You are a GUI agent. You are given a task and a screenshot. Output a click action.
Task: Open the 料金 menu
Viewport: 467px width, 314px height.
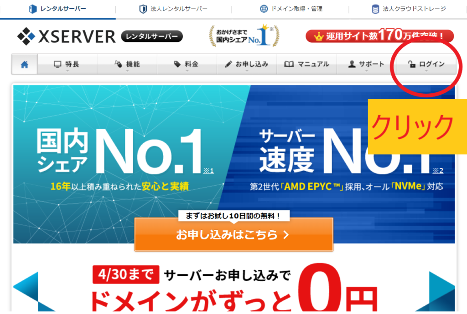pyautogui.click(x=187, y=64)
